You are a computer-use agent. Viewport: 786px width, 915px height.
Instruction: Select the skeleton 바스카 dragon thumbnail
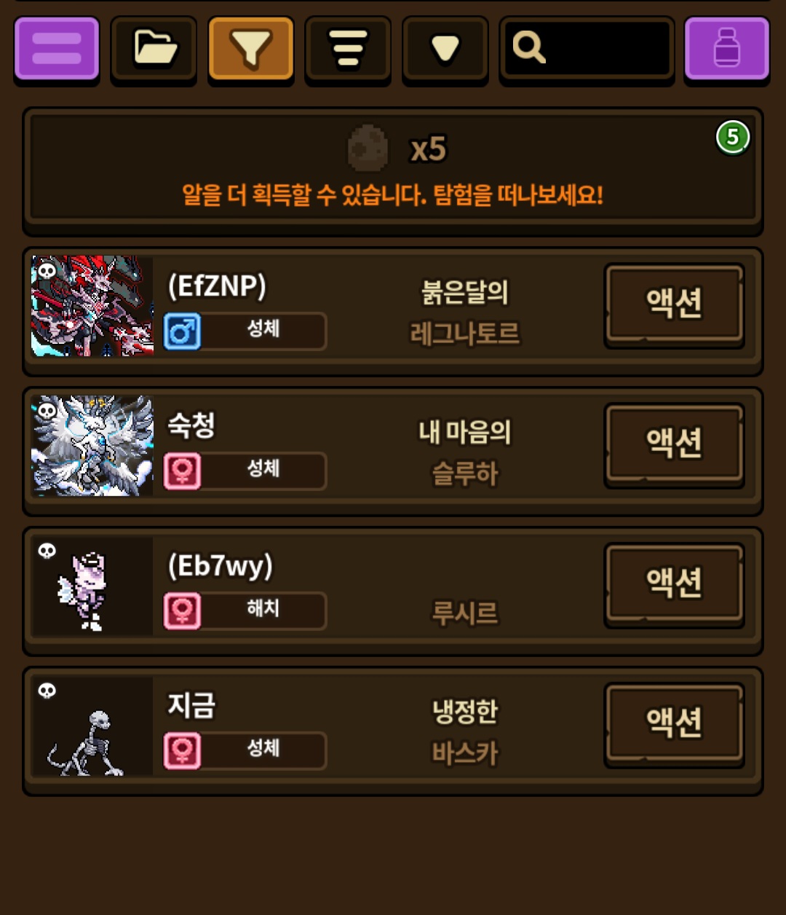coord(92,726)
